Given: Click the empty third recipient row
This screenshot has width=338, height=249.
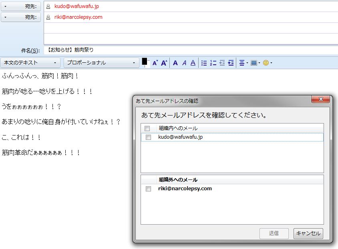Looking at the screenshot, I should click(x=191, y=28).
